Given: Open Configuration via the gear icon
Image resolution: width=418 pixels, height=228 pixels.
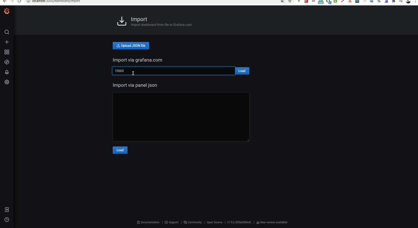Looking at the screenshot, I should coord(7,82).
